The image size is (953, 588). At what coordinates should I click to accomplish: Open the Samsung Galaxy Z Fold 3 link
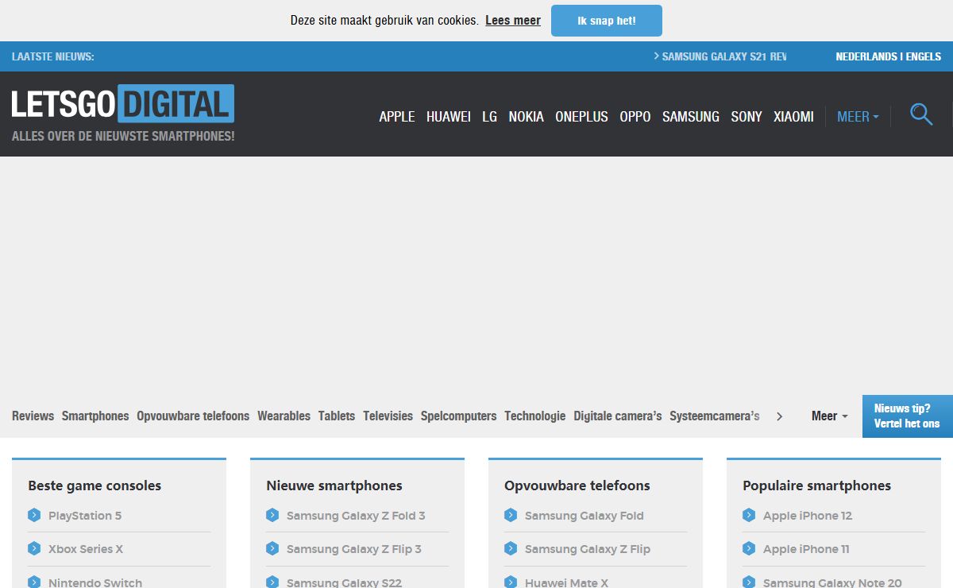pos(356,516)
